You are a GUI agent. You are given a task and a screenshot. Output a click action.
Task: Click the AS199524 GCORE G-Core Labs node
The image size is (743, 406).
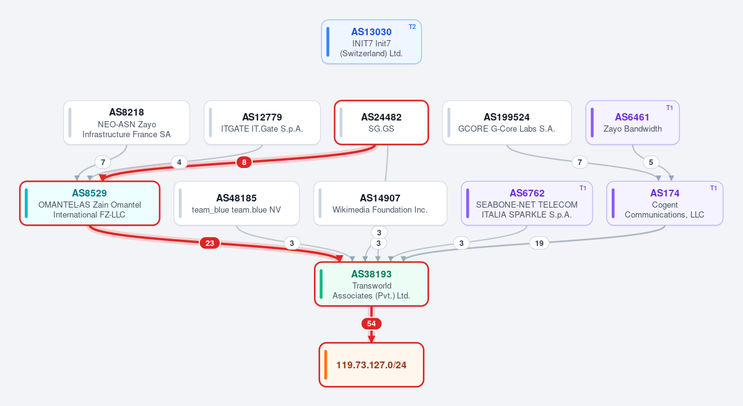tap(506, 122)
